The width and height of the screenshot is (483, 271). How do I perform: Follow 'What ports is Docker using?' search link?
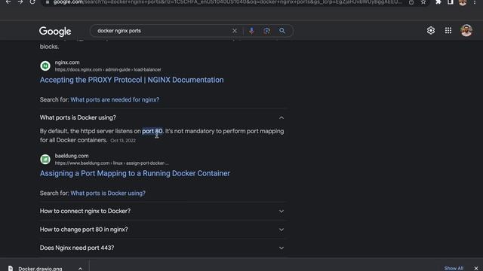(x=108, y=193)
